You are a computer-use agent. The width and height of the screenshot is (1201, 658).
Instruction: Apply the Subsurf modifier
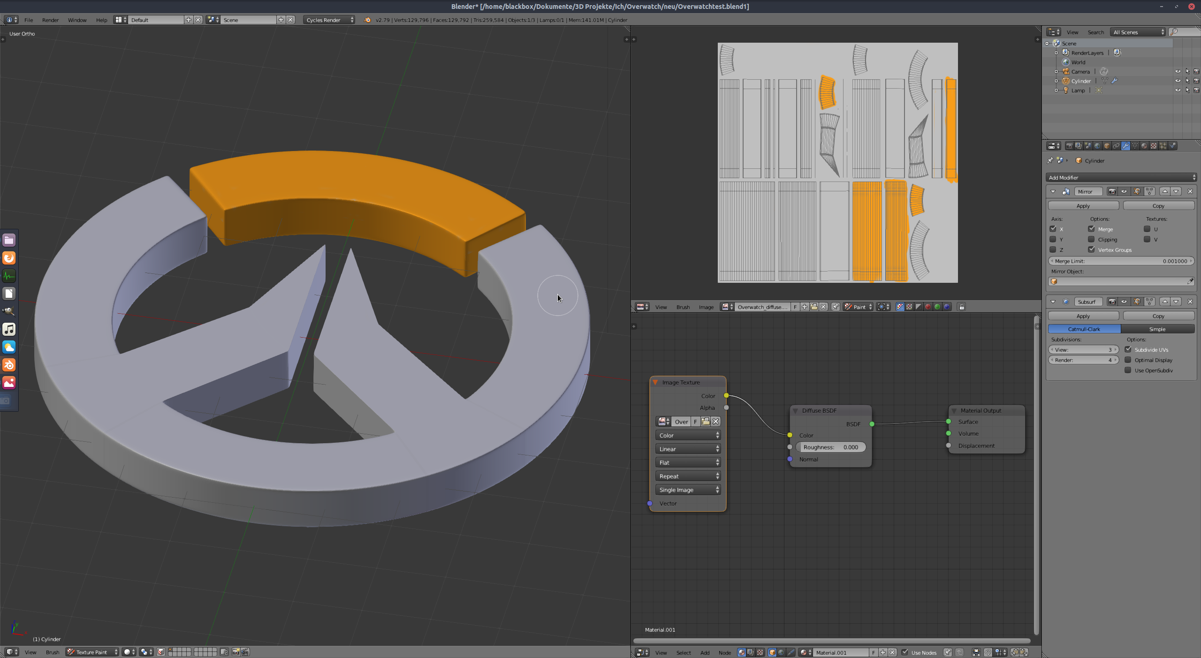pos(1083,316)
